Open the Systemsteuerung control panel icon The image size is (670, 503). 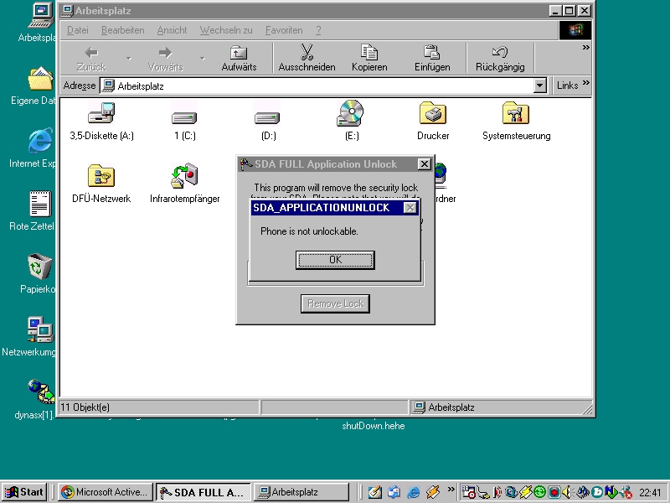(x=516, y=113)
